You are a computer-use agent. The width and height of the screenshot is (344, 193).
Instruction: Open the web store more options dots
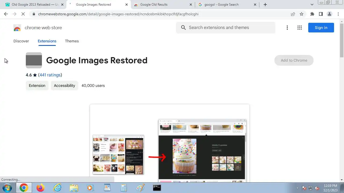pos(287,28)
